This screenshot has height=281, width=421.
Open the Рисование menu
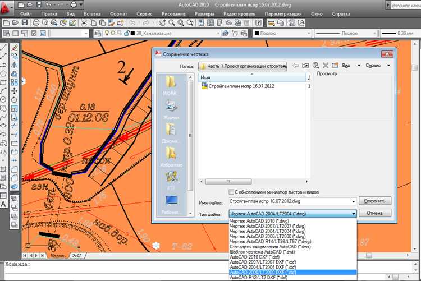click(173, 13)
